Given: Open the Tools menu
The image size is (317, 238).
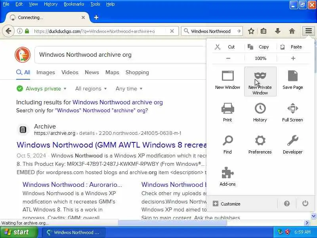Looking at the screenshot, I should point(95,4).
